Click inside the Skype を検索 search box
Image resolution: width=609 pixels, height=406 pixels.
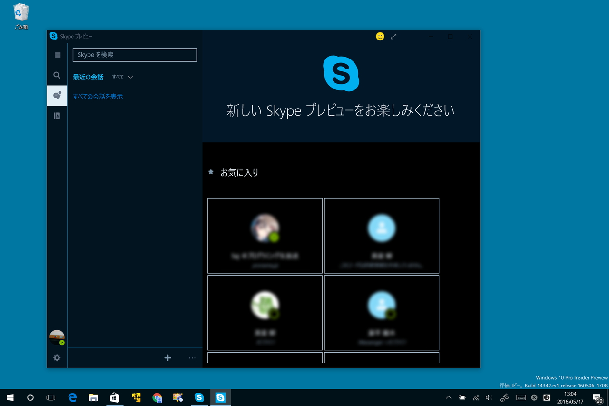tap(135, 54)
